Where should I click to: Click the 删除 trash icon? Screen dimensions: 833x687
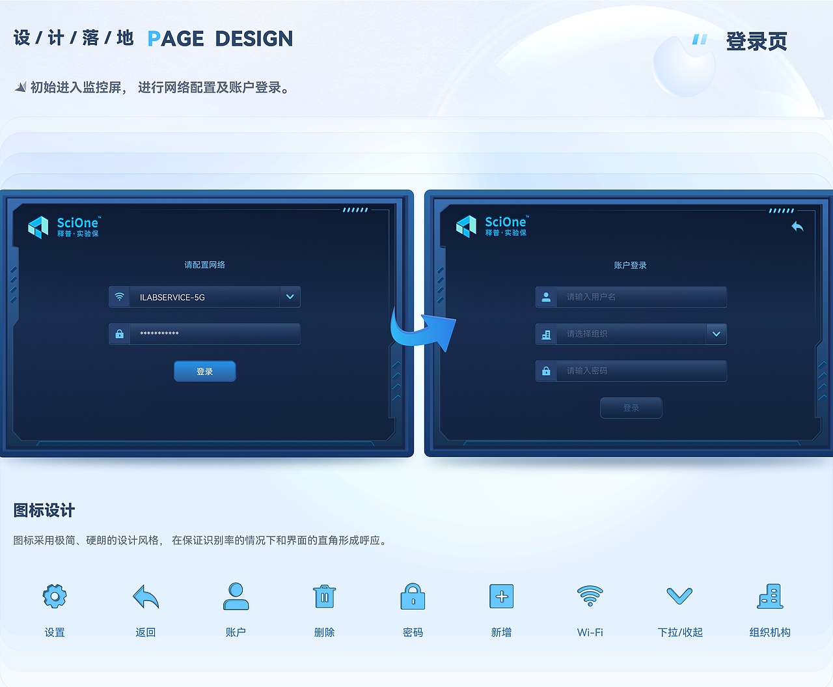(x=324, y=596)
